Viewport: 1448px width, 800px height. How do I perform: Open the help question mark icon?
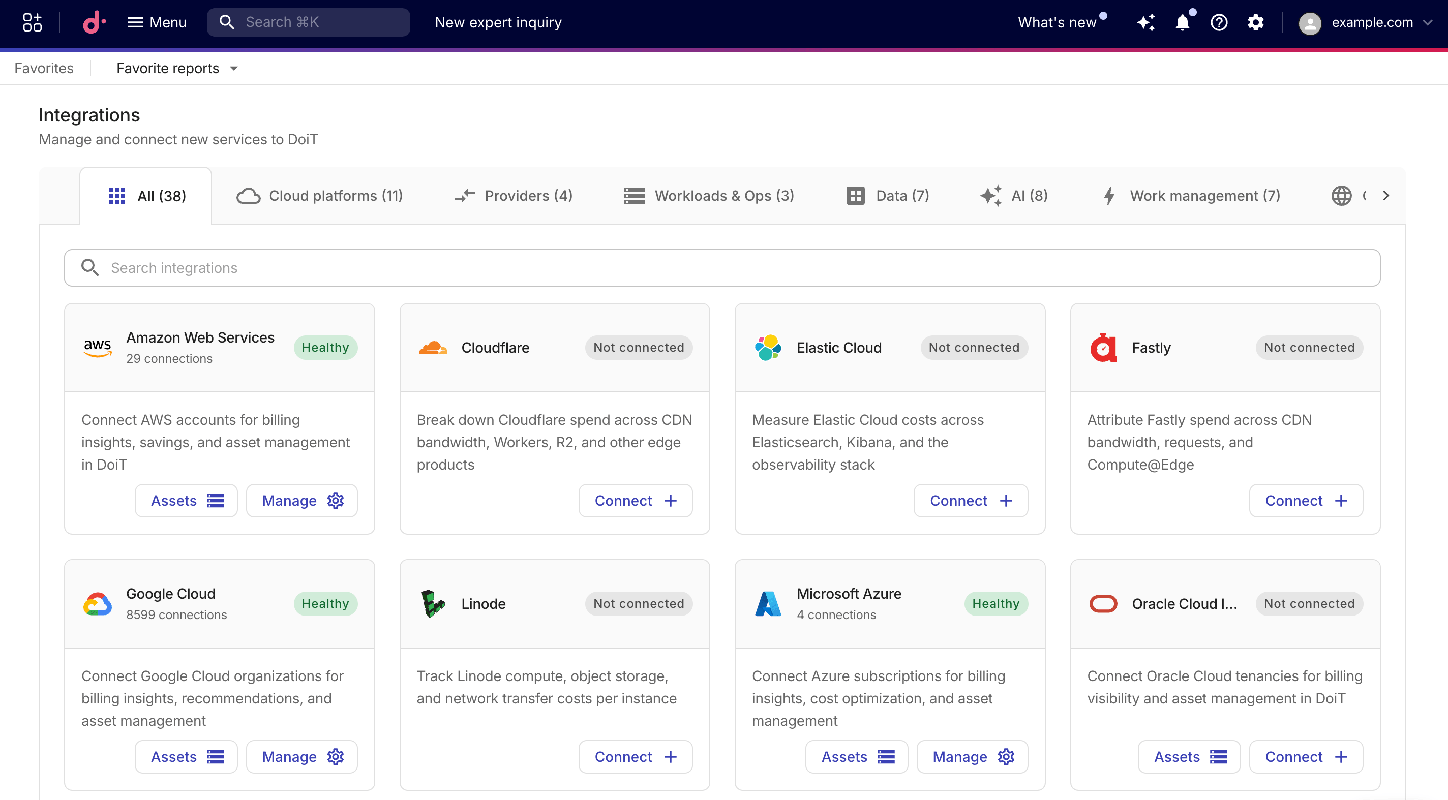pos(1219,22)
